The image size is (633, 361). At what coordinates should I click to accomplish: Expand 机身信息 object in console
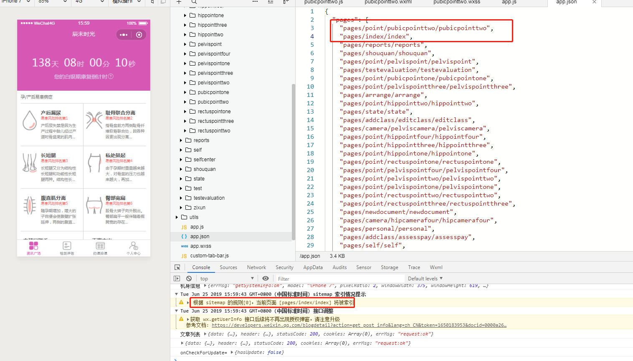point(205,286)
